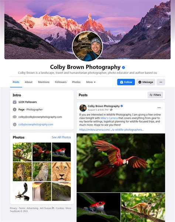Switch to the About tab
This screenshot has width=175, height=222.
coord(29,82)
